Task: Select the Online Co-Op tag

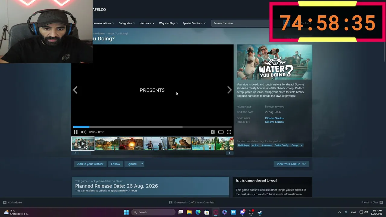Action: pyautogui.click(x=281, y=145)
